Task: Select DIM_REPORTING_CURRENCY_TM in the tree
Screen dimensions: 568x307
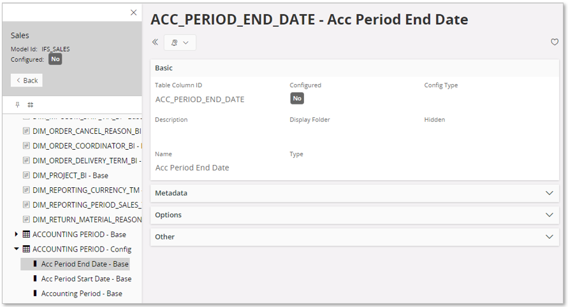Action: [x=86, y=190]
